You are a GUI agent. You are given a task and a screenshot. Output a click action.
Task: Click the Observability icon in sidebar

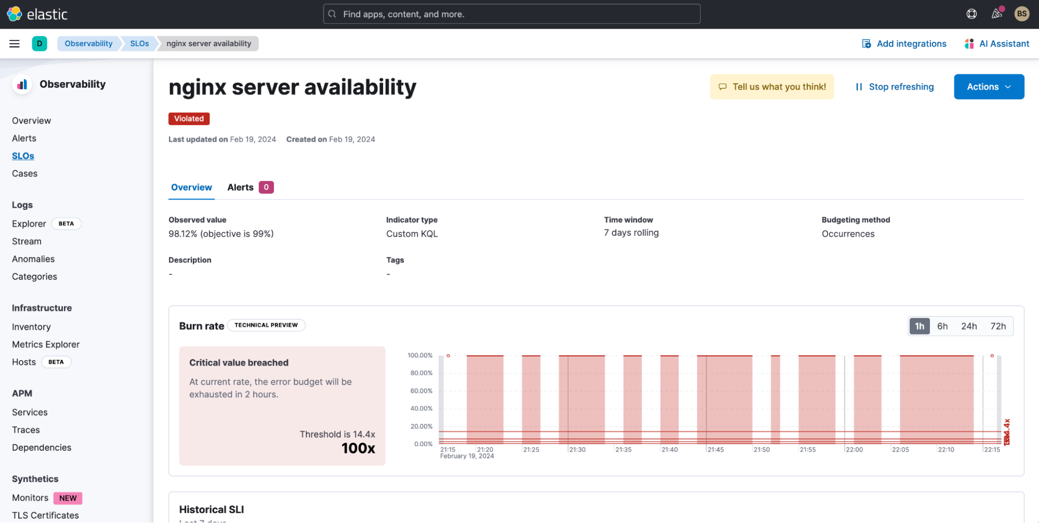click(21, 84)
